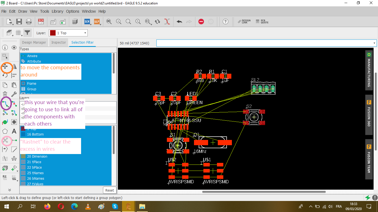Toggle the 25 tNames layer filter
This screenshot has height=212, width=378.
66,173
